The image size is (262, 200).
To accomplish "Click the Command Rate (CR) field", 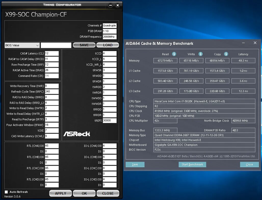I will (52, 76).
